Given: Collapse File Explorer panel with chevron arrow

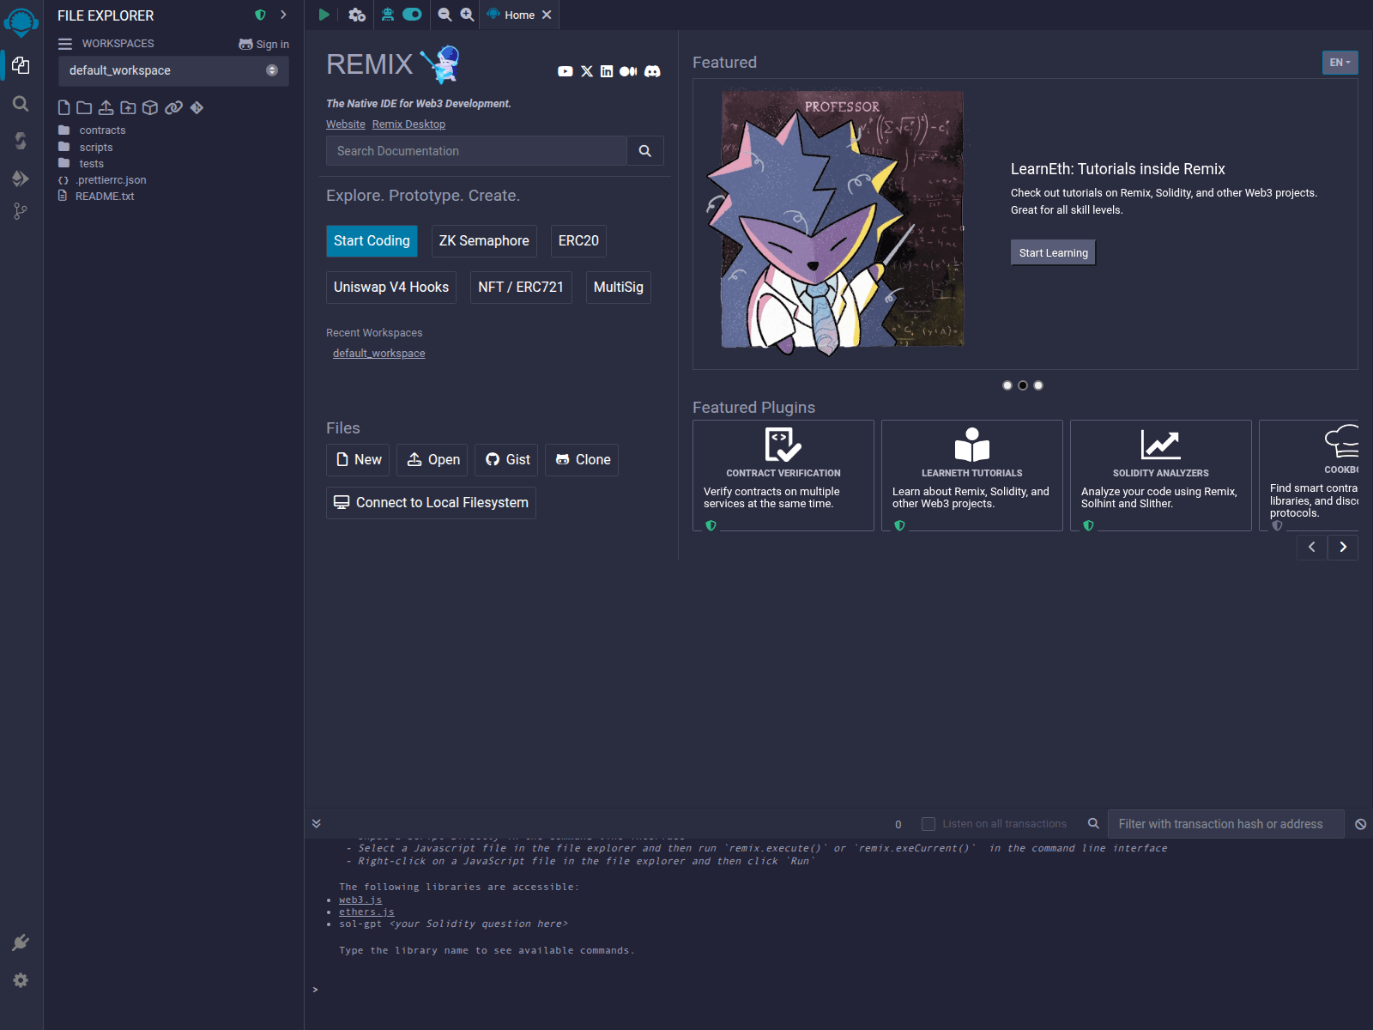Looking at the screenshot, I should [283, 15].
